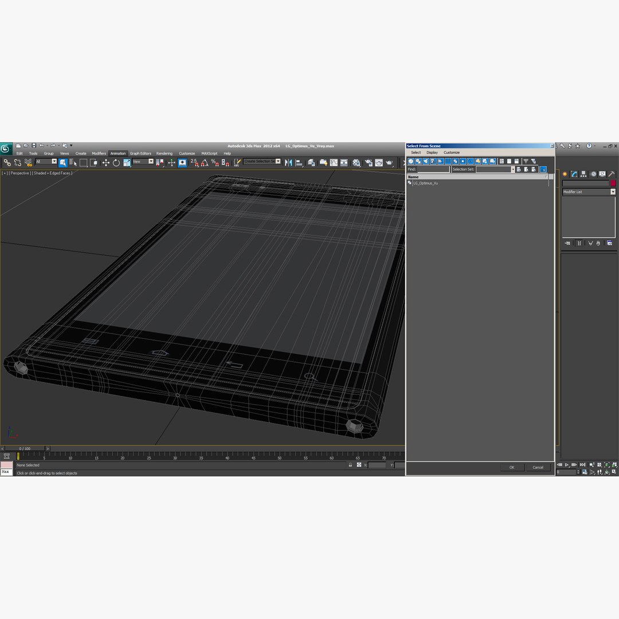Click Use Pivot Point Center icon
The width and height of the screenshot is (619, 619).
coord(160,163)
